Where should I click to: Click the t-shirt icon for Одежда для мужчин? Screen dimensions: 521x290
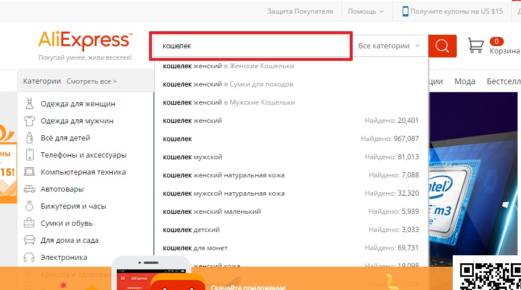click(30, 121)
